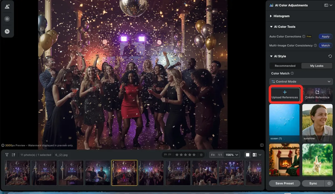Toggle the color label circle beside stars
Screen dimensions: 335x194
coord(201,155)
